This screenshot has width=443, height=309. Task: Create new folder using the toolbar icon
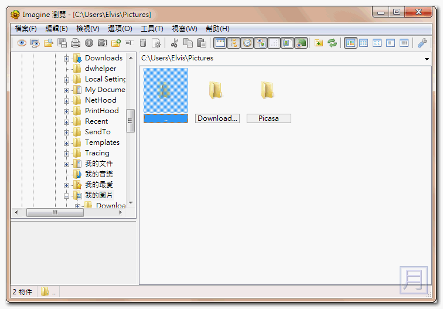click(116, 43)
